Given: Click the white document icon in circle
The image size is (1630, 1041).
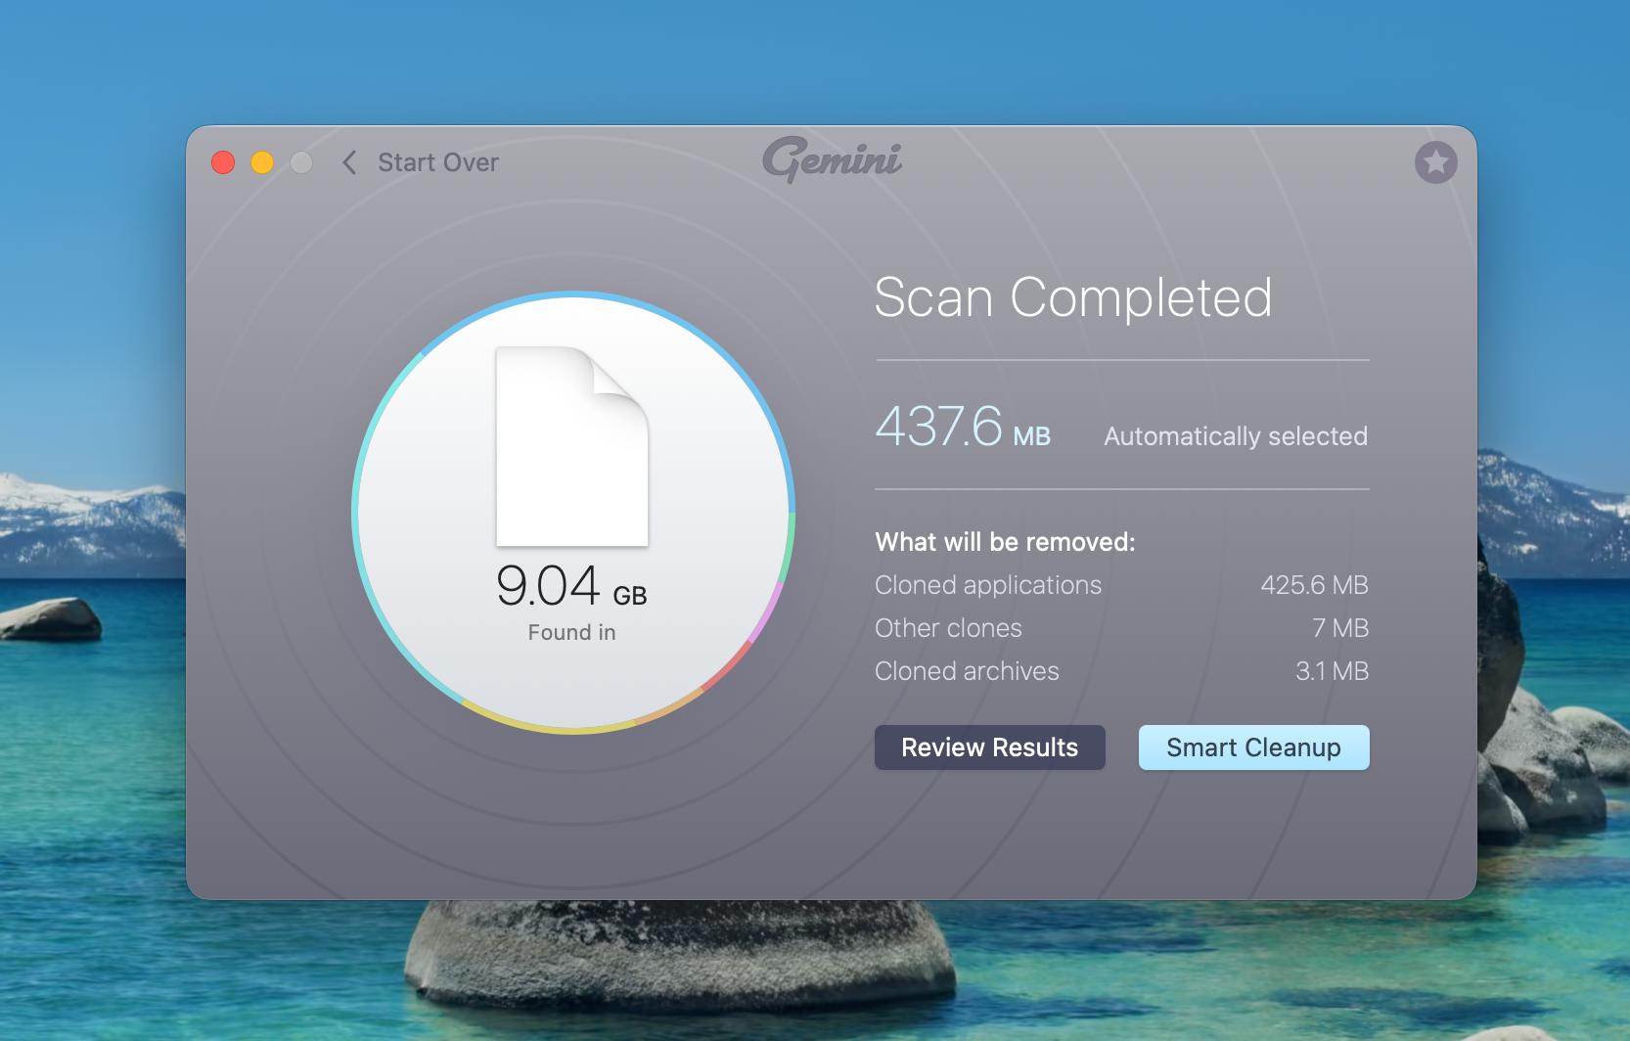Looking at the screenshot, I should pos(572,447).
